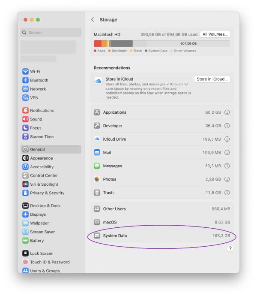Open Bluetooth settings
The width and height of the screenshot is (257, 296).
point(35,80)
